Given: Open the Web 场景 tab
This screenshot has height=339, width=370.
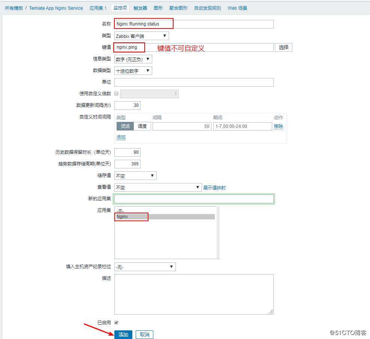Looking at the screenshot, I should pos(237,7).
